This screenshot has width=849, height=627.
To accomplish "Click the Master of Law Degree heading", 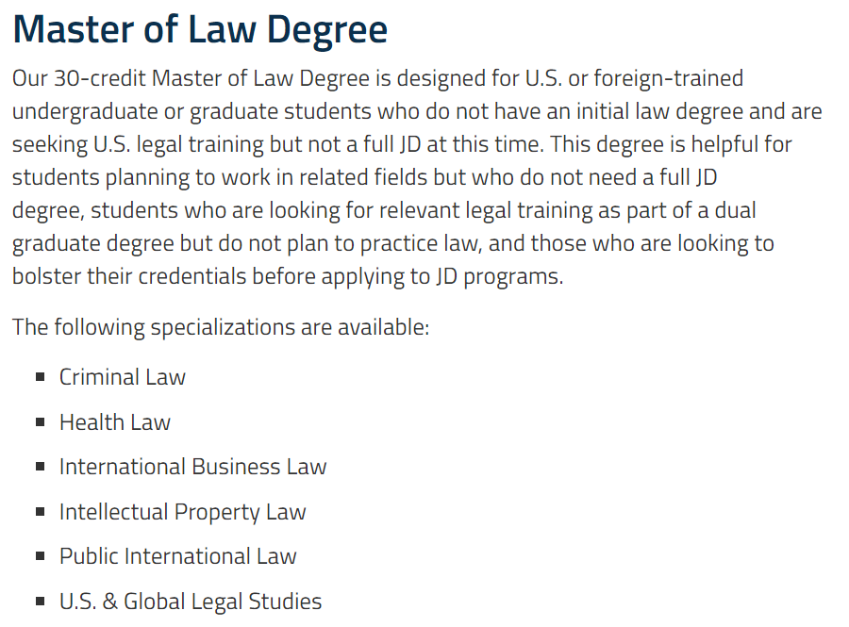I will [x=200, y=29].
